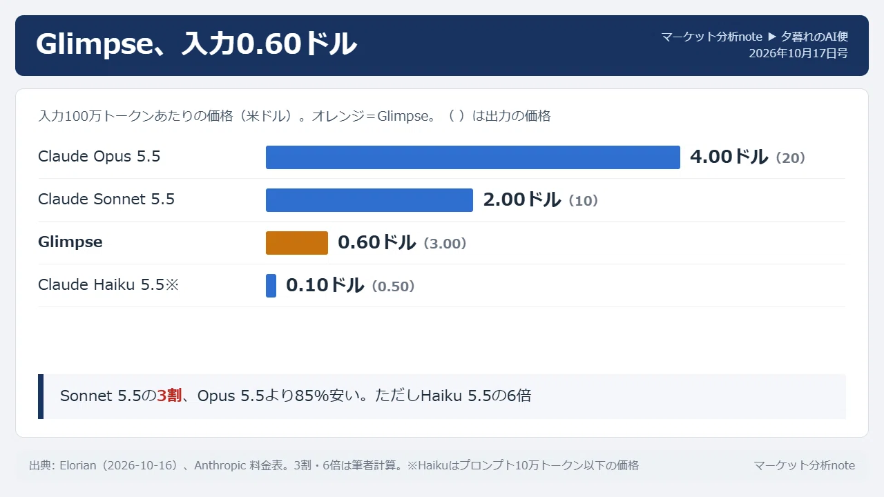Click the blue bar for Claude Sonnet 5.5

369,200
